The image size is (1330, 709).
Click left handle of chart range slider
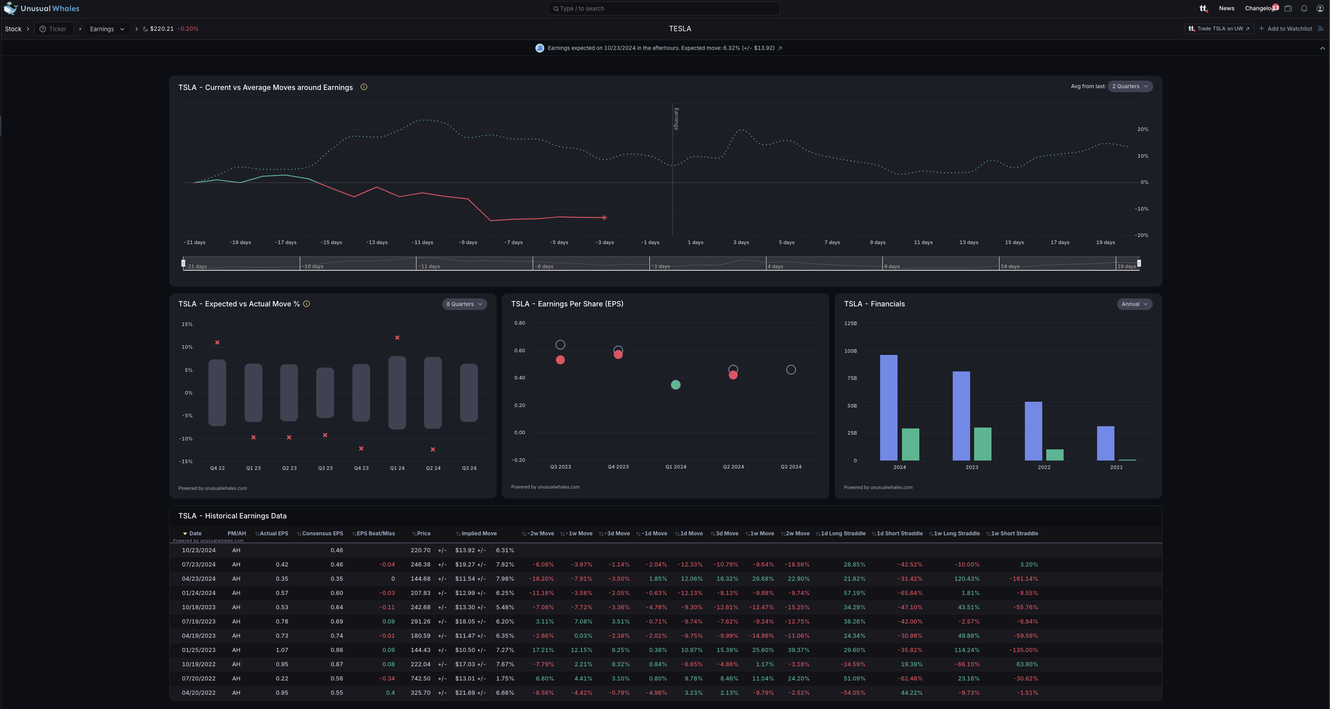click(184, 263)
